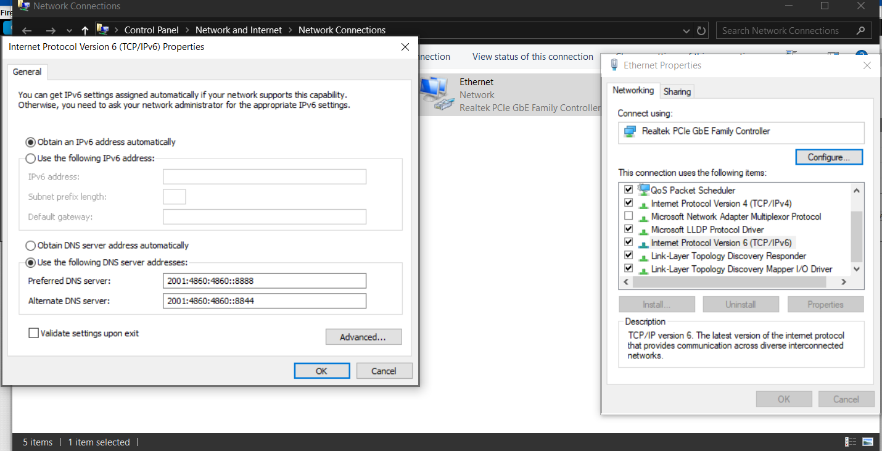This screenshot has width=882, height=451.
Task: Check Microsoft Network Adapter Multiplexor Protocol
Action: pos(629,217)
